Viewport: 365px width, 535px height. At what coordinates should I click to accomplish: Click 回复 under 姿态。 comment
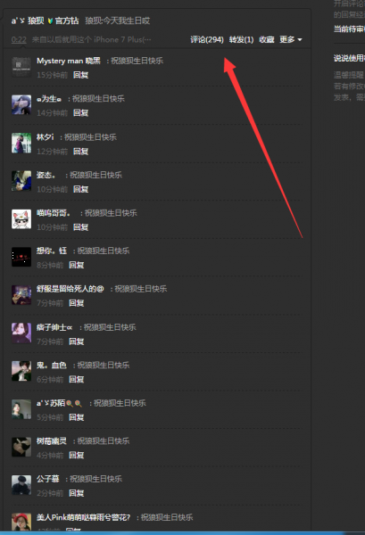81,189
